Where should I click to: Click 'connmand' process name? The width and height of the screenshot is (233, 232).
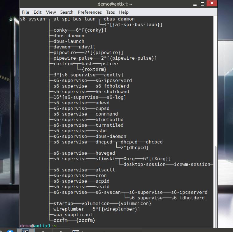(x=106, y=114)
